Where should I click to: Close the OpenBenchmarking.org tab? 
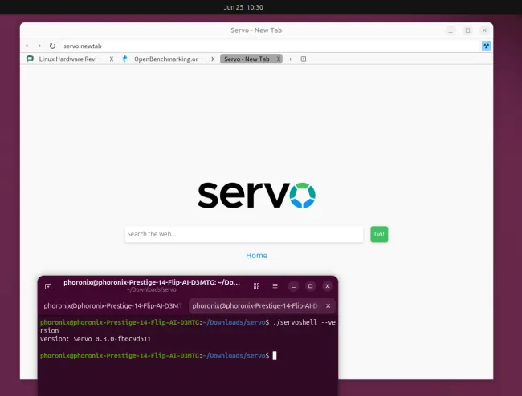[x=213, y=59]
